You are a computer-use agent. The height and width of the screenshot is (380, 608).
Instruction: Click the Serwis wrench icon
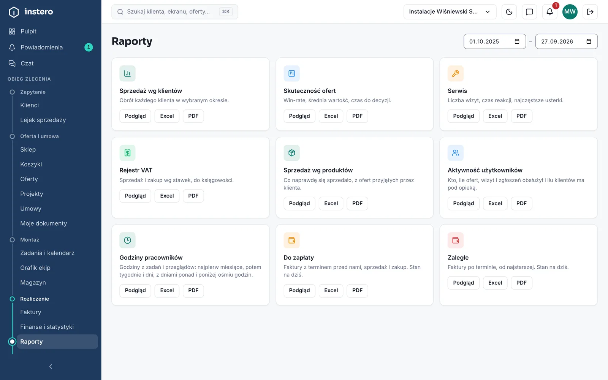(456, 73)
